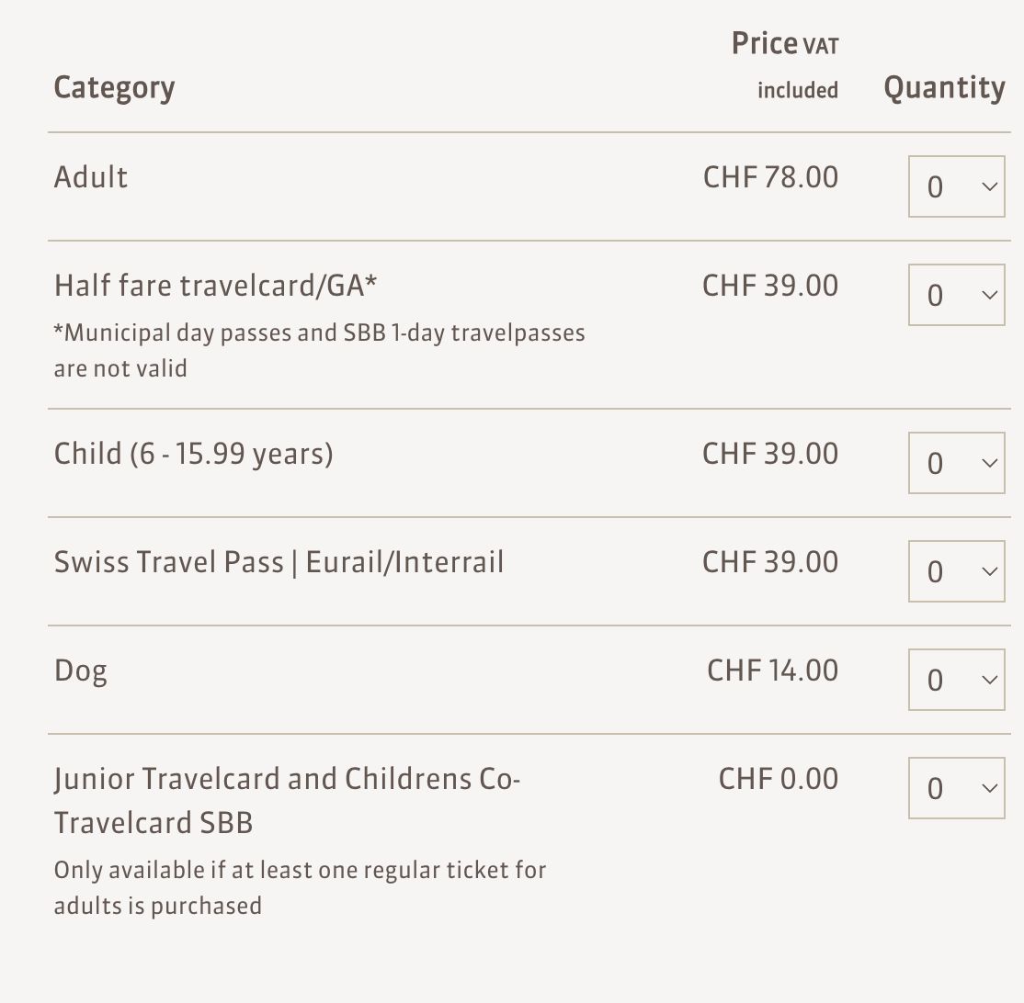This screenshot has width=1024, height=1003.
Task: Click the 'Only available if' regular ticket note
Action: (x=300, y=887)
